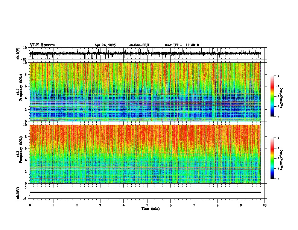
Task: Click the ch.2 spectrogram panel
Action: click(x=145, y=154)
